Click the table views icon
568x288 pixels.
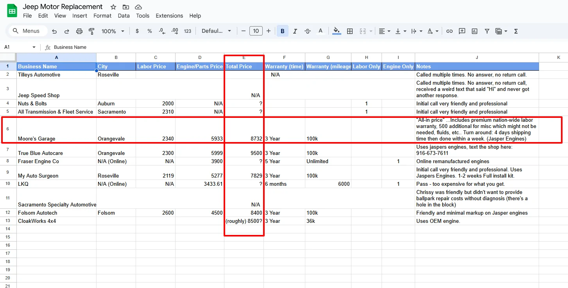(498, 31)
